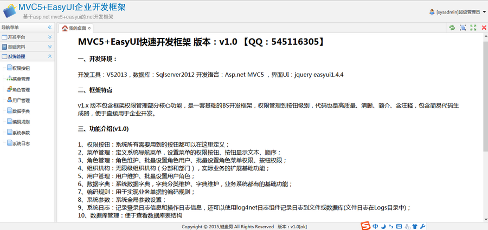Open the IME wrench toolbox icon
488x230 pixels.
coord(422,226)
